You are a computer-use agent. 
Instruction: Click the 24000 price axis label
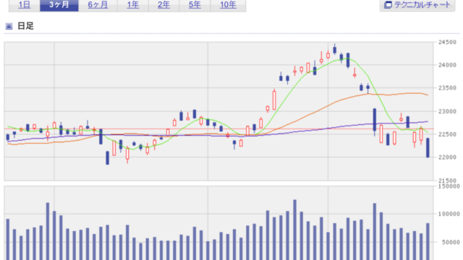pyautogui.click(x=447, y=65)
